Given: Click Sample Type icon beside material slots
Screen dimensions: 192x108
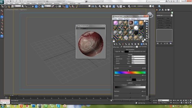Looking at the screenshot, I should pos(147,21).
